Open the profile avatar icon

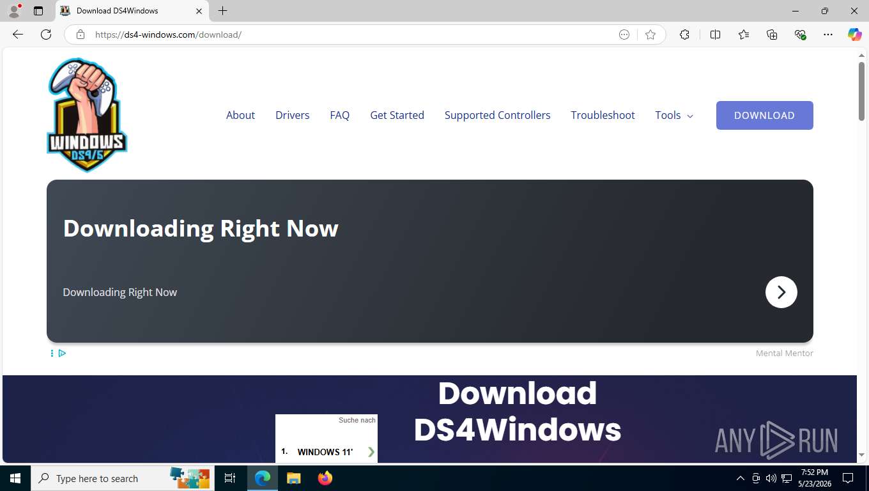pos(14,11)
